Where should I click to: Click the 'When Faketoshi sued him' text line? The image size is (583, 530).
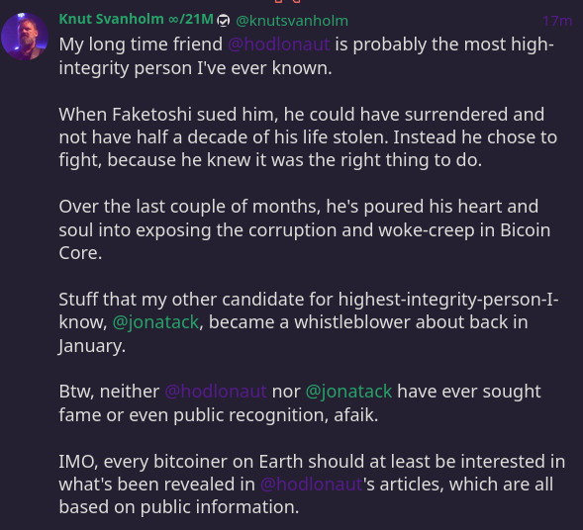302,115
